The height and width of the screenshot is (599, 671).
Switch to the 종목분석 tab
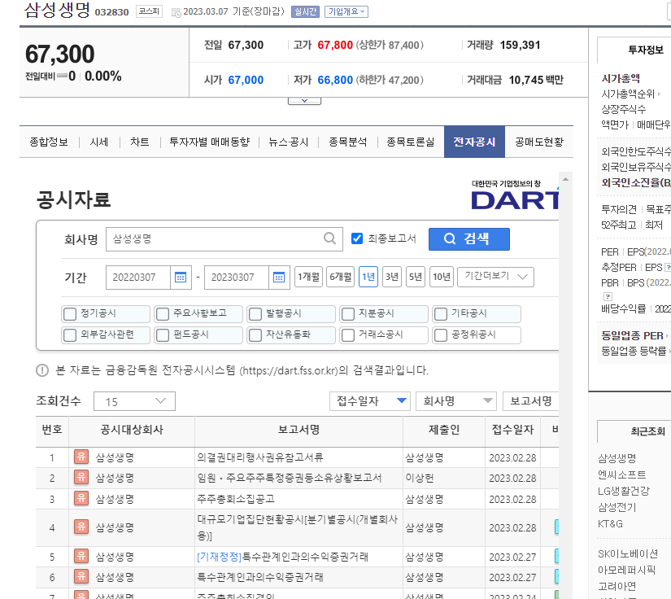[347, 142]
